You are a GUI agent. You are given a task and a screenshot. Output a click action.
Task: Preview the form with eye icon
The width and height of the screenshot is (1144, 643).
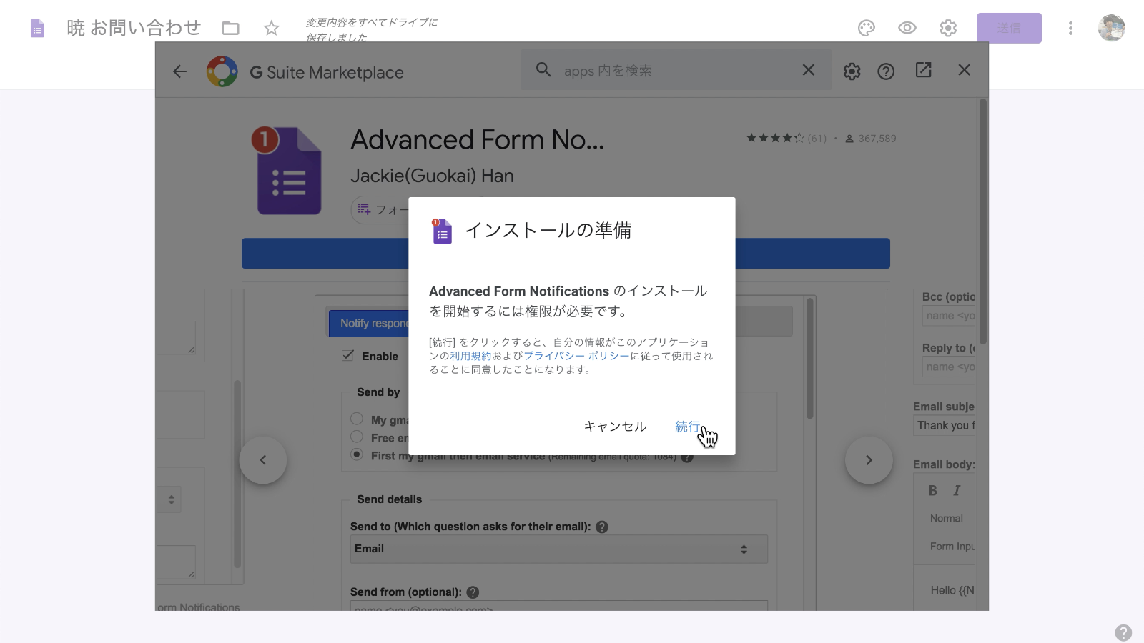tap(907, 28)
